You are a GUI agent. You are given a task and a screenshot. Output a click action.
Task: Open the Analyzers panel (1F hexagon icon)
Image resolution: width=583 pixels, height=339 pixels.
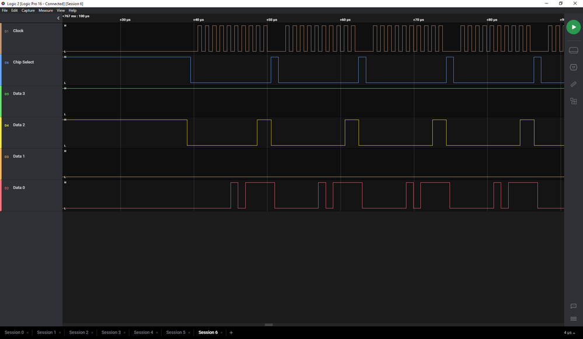[x=573, y=67]
